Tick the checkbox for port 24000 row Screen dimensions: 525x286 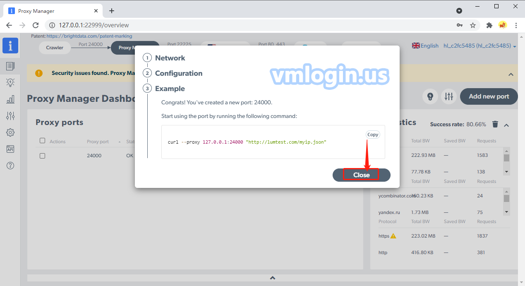pos(42,156)
